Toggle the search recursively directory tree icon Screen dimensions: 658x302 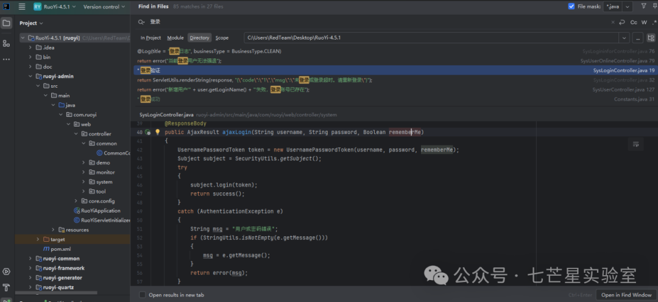point(651,38)
